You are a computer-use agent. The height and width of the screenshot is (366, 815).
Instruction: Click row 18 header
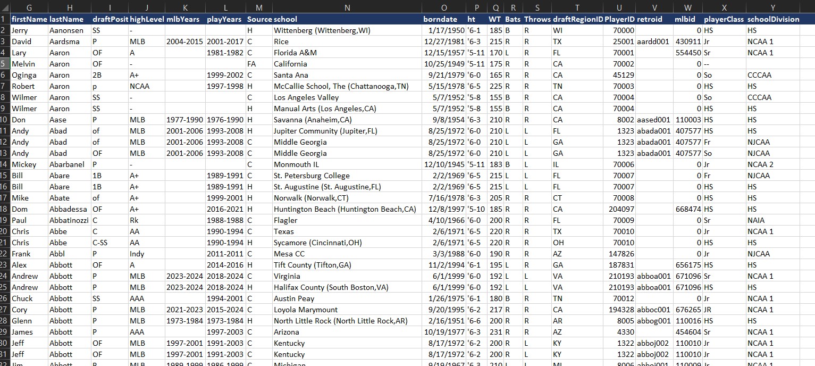(4, 209)
